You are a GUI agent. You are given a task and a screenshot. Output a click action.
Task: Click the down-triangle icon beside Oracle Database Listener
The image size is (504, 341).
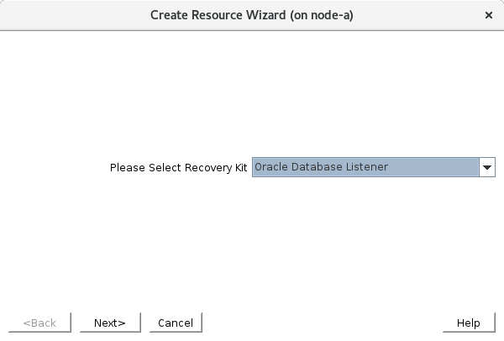tap(487, 167)
